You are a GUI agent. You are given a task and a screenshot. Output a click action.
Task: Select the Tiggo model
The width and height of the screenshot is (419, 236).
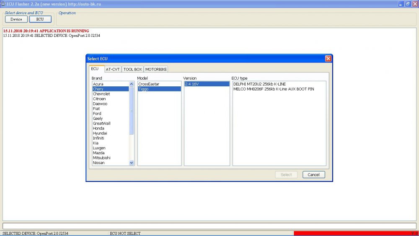(x=143, y=89)
